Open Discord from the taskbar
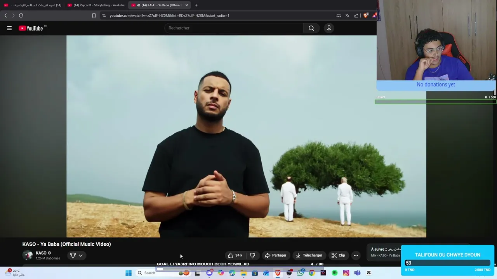The width and height of the screenshot is (497, 279). (209, 273)
